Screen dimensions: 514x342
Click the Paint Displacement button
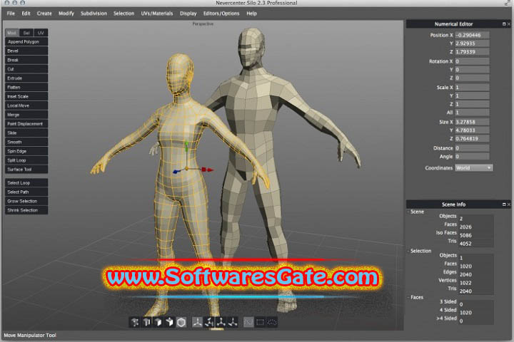point(26,124)
